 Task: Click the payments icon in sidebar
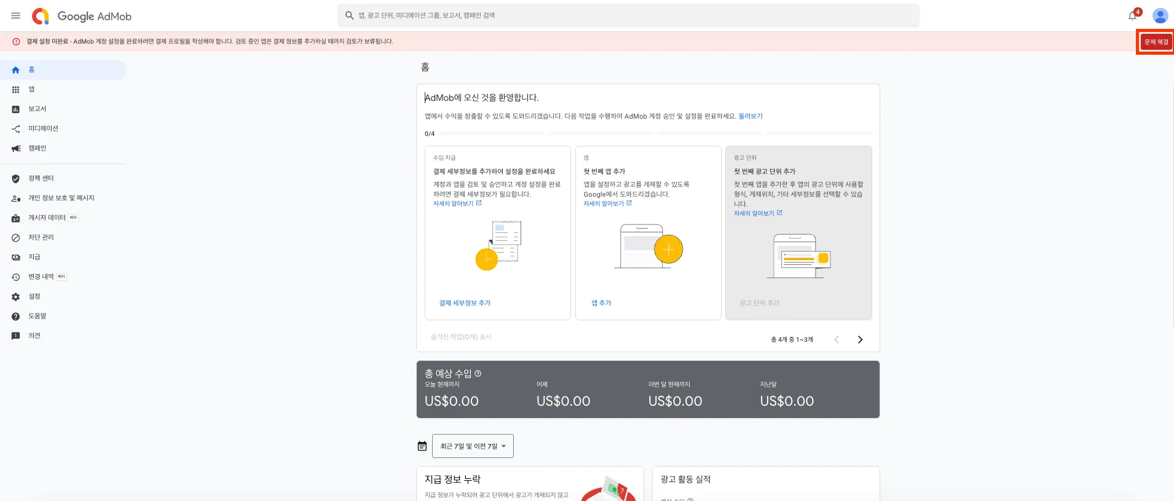[16, 258]
